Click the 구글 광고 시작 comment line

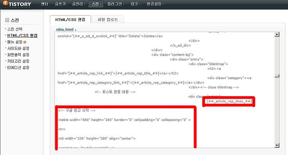[x=76, y=110]
